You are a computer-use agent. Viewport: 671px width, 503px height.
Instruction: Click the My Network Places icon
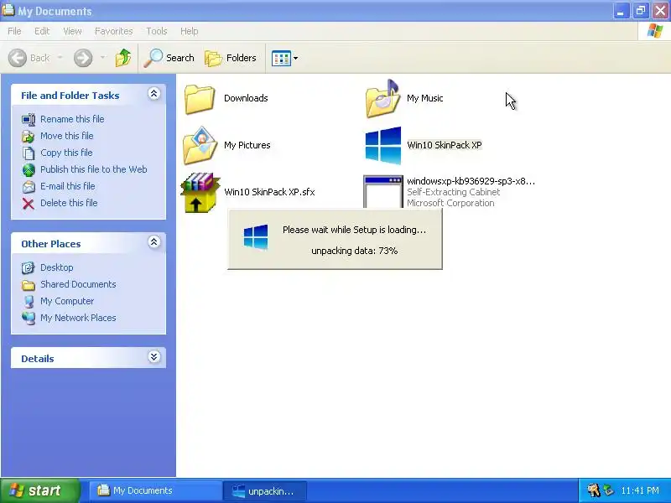[x=29, y=319]
